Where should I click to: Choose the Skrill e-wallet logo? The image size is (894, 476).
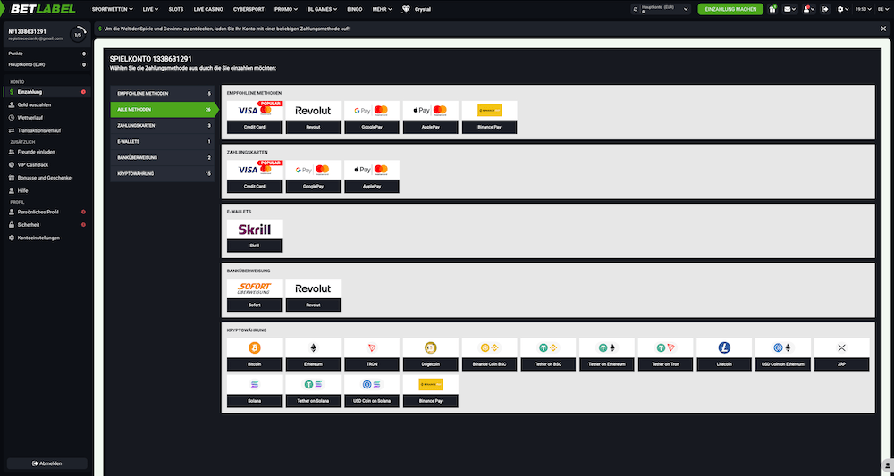(255, 230)
